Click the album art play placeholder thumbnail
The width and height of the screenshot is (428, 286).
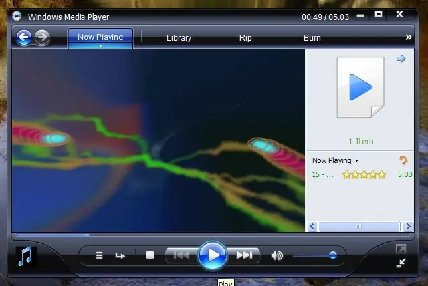click(x=360, y=88)
